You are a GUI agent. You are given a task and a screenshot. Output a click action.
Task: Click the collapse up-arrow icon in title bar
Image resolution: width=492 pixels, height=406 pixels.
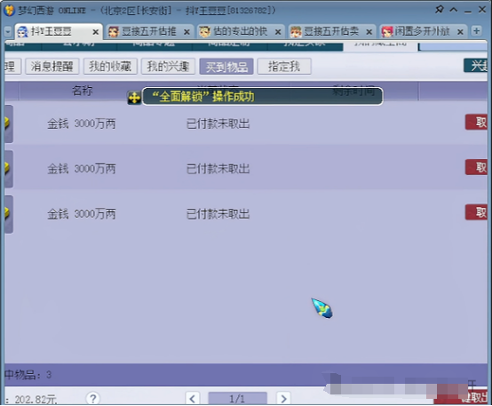tap(454, 10)
